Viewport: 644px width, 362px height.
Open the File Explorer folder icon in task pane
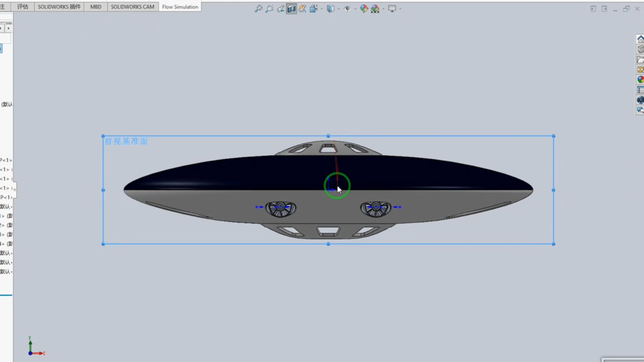coord(640,59)
